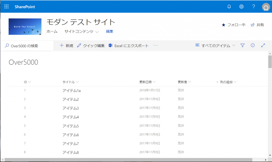This screenshot has width=272, height=162.
Task: Open the filter pane funnel icon
Action: 243,46
